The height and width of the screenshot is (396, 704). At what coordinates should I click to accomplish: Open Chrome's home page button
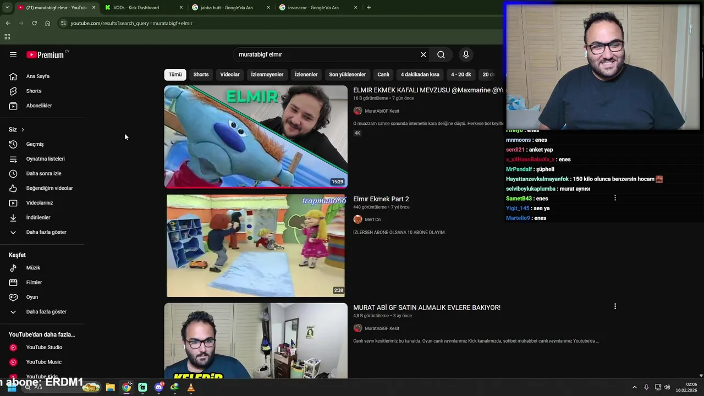coord(48,23)
